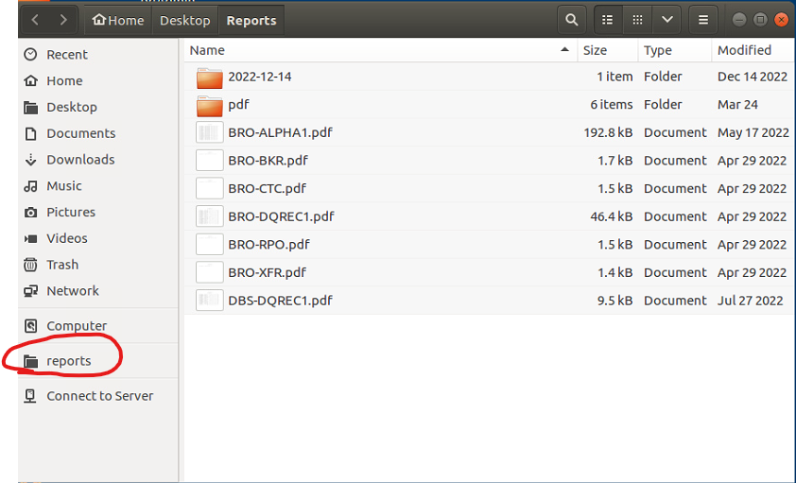Select the BRO-BKR.pdf file name
The image size is (796, 483).
[x=268, y=161]
